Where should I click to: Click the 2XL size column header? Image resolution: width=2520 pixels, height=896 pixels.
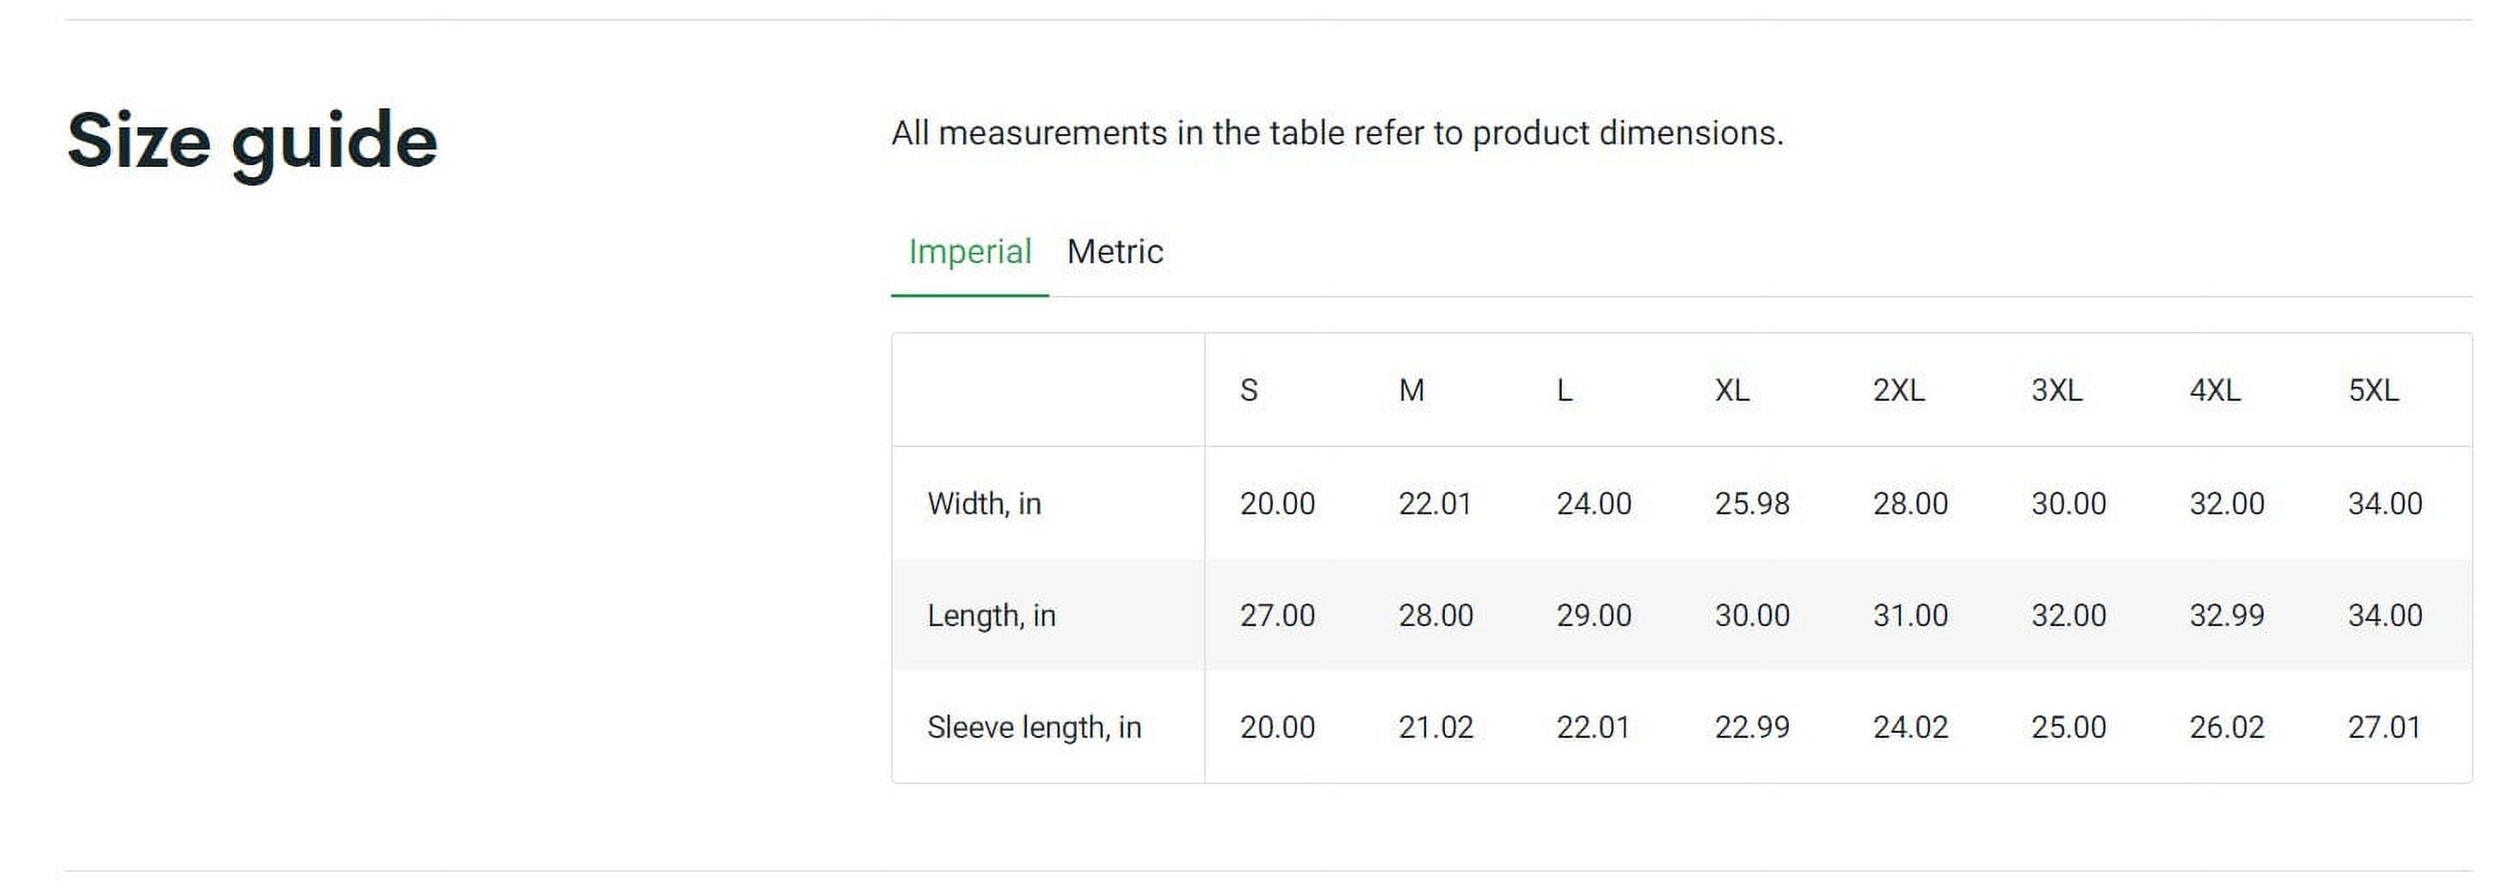1898,390
